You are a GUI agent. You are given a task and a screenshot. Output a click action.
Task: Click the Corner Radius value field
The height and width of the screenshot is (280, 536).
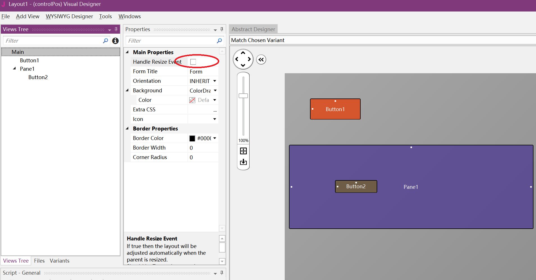click(203, 157)
